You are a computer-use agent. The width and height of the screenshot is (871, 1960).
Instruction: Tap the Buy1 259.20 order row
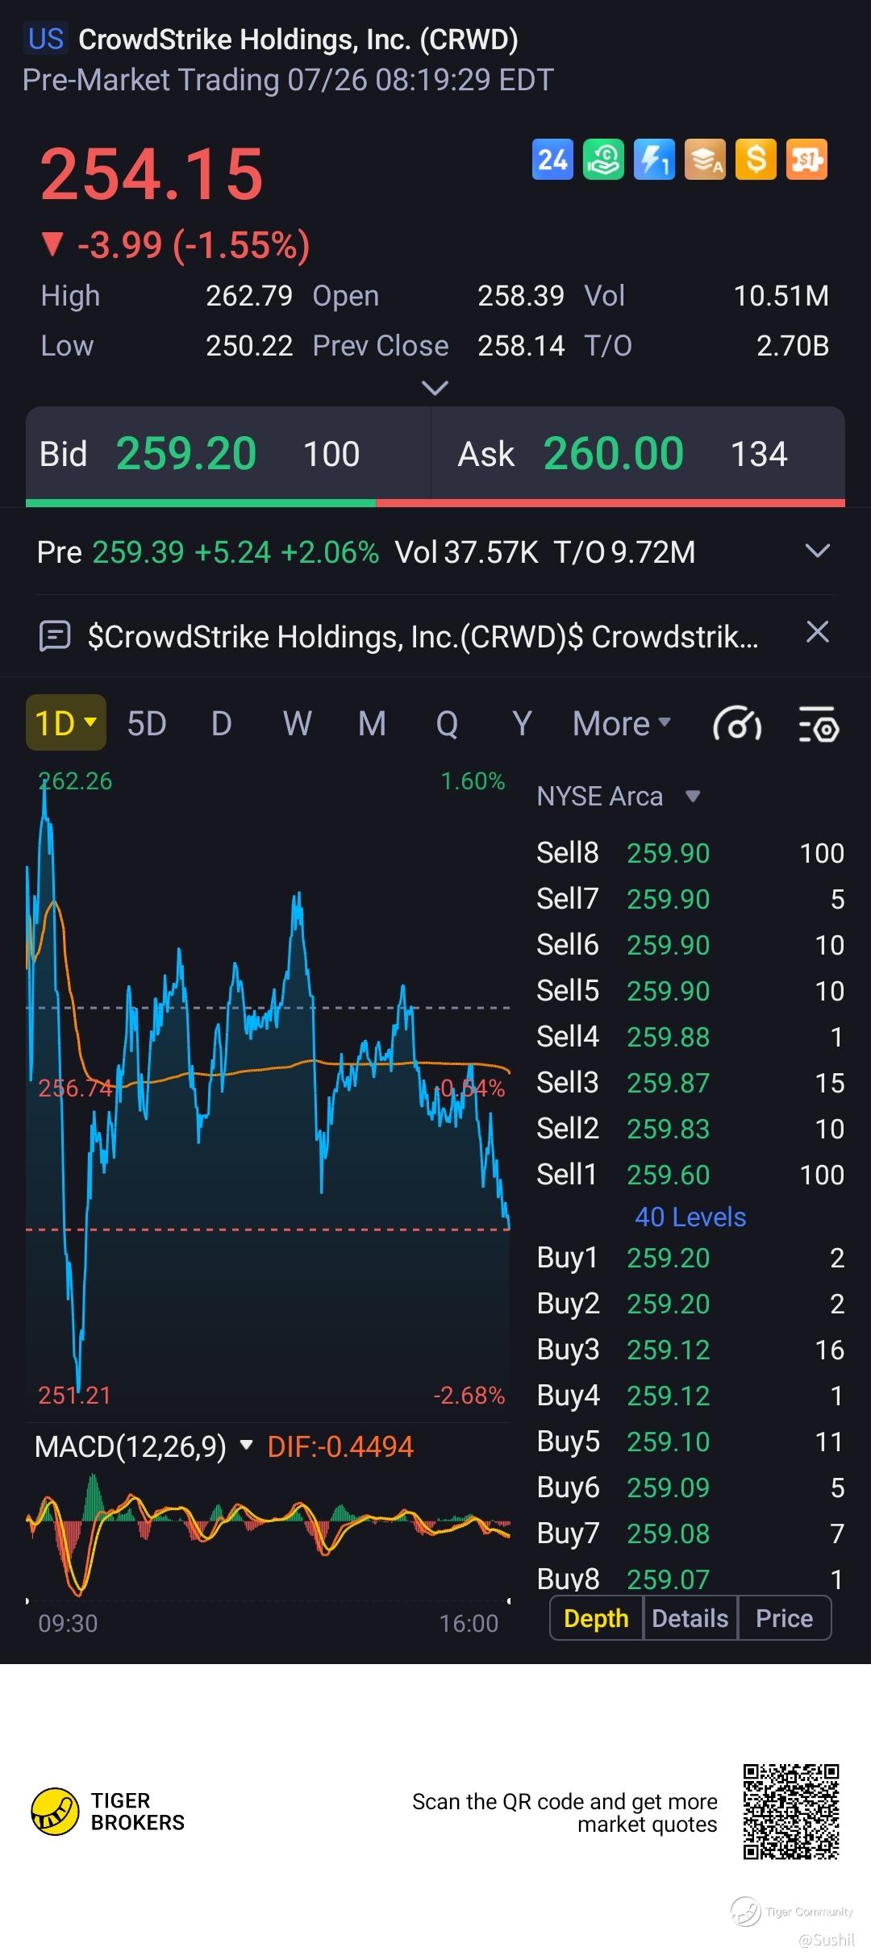tap(690, 1258)
